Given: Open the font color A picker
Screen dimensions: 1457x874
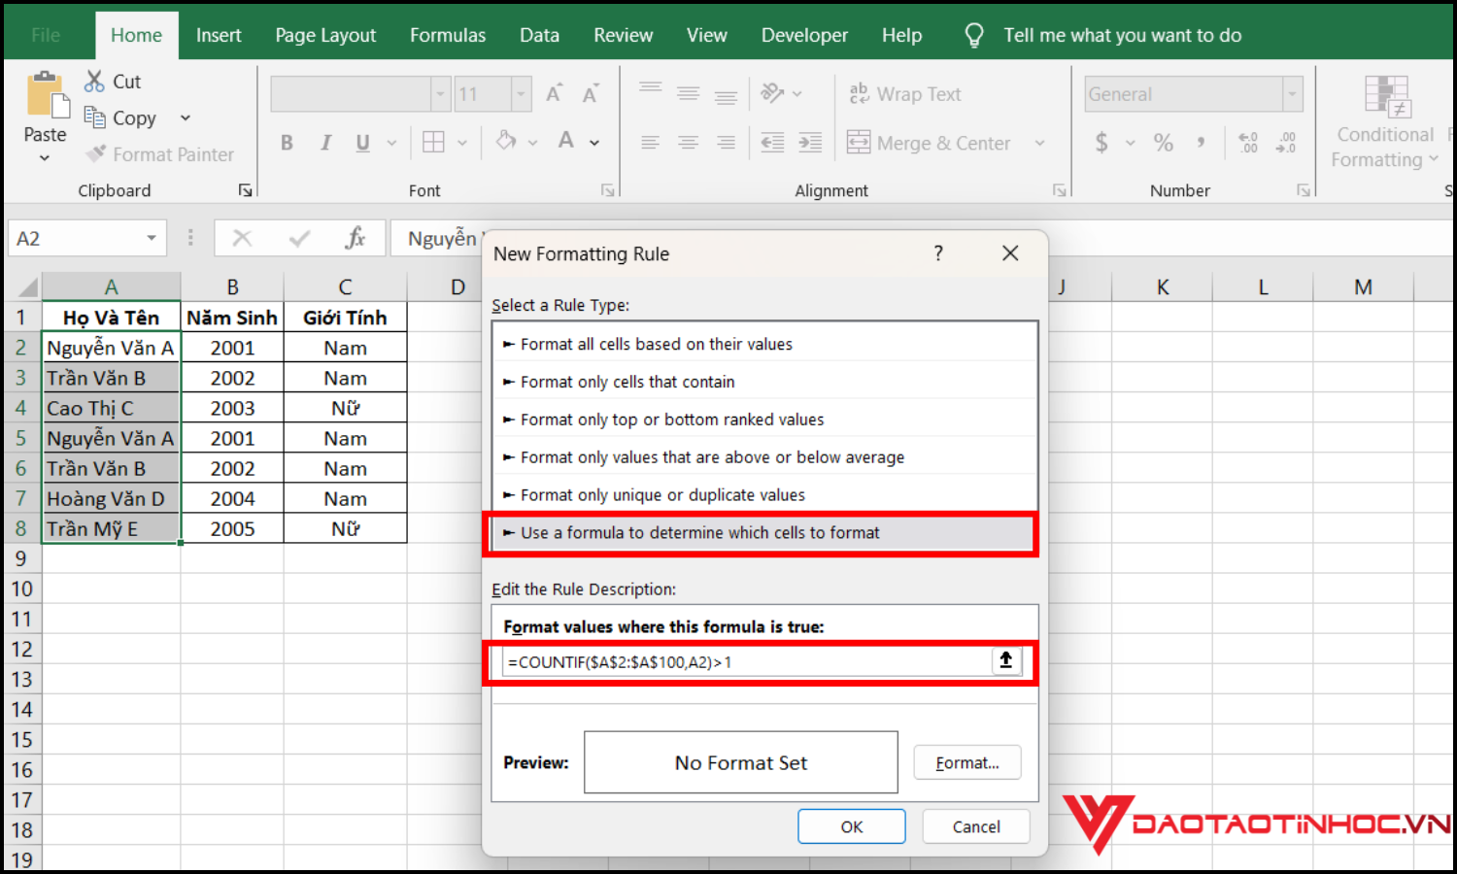Looking at the screenshot, I should (566, 142).
